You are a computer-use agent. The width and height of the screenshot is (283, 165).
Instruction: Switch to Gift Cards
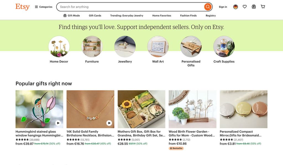[x=95, y=16]
